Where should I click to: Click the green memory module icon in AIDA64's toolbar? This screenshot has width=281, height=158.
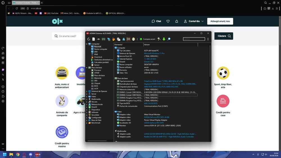(103, 39)
